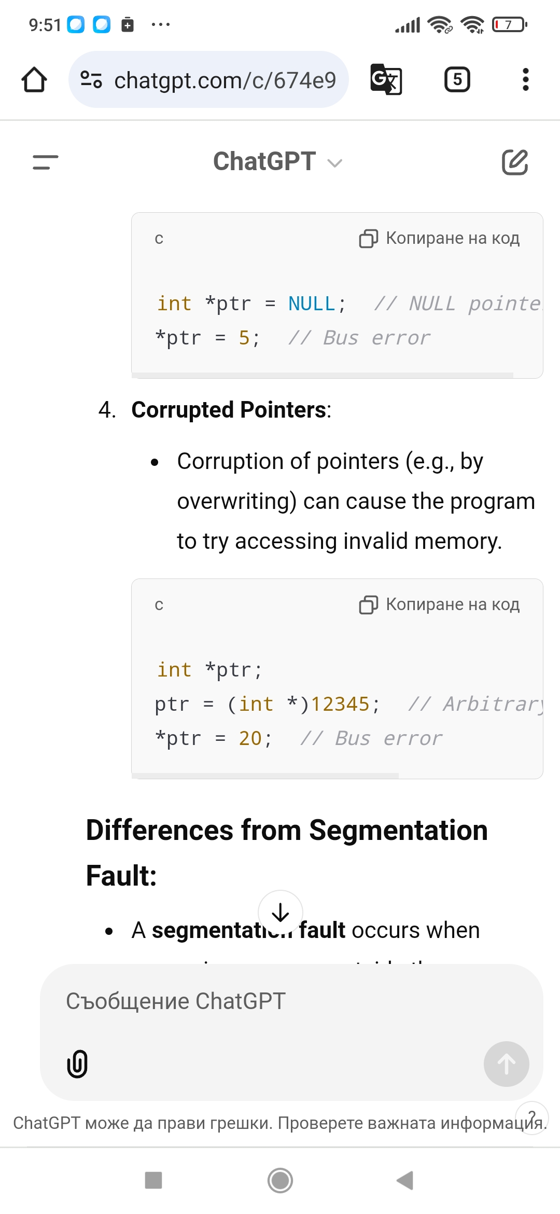The width and height of the screenshot is (560, 1214).
Task: Copy the second code block with 12345
Action: click(x=439, y=604)
